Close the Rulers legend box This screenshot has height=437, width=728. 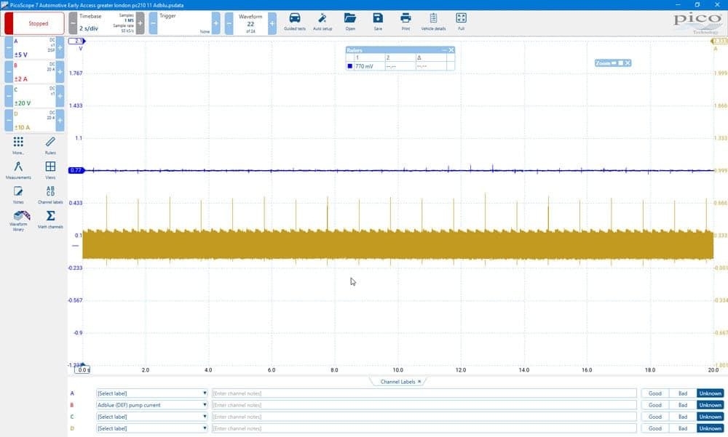(451, 50)
